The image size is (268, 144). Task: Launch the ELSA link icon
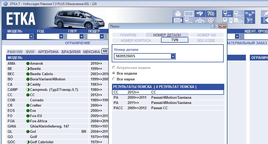pyautogui.click(x=227, y=14)
